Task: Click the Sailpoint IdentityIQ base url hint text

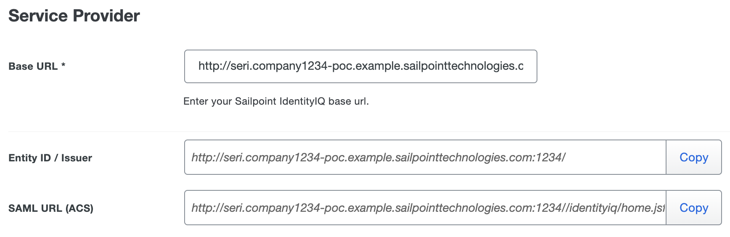Action: pos(276,101)
